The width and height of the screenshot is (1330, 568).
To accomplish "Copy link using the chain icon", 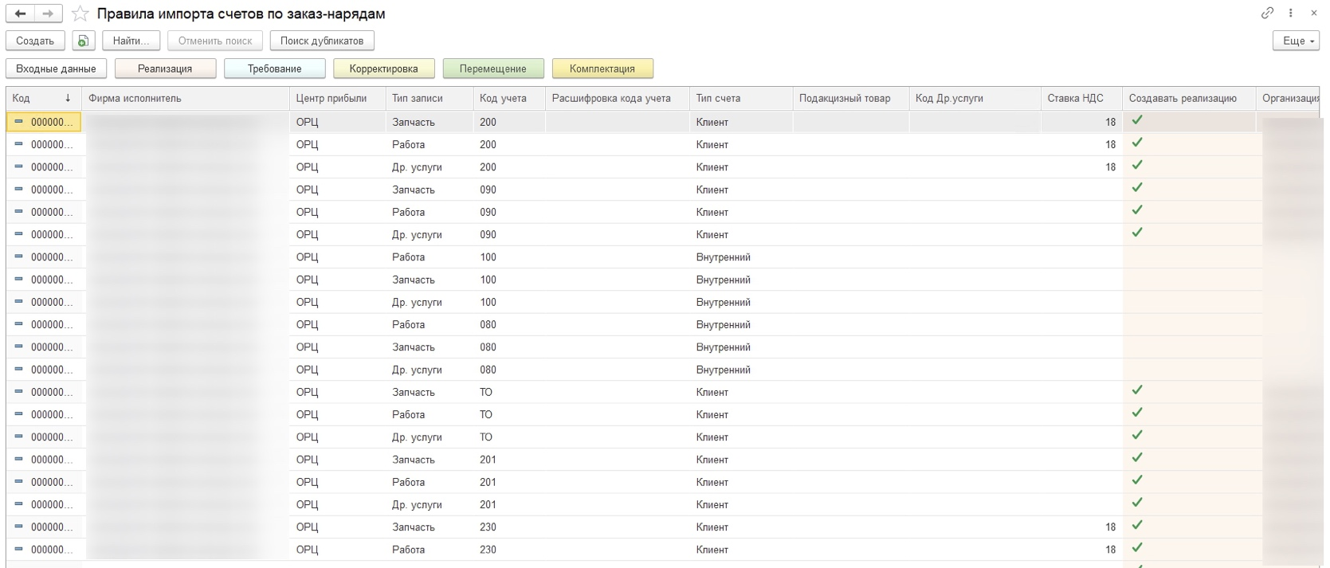I will click(x=1267, y=13).
